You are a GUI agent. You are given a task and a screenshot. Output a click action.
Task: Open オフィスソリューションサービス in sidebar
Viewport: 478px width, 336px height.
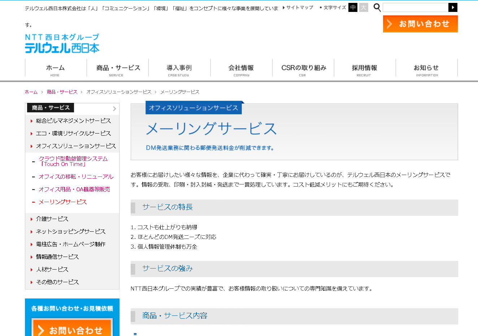coord(76,146)
